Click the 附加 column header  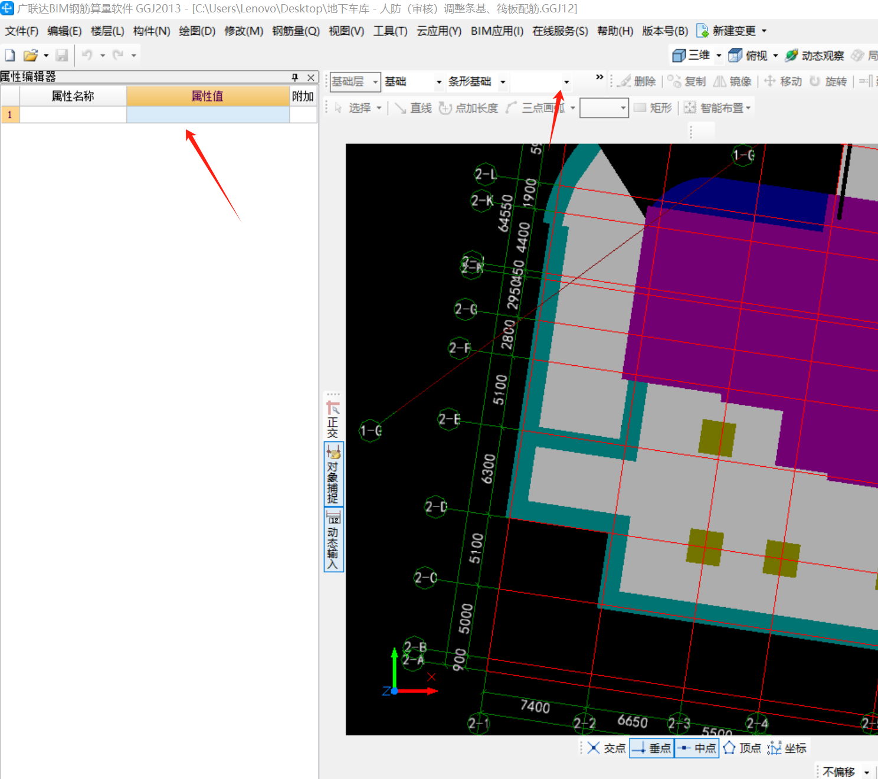303,96
